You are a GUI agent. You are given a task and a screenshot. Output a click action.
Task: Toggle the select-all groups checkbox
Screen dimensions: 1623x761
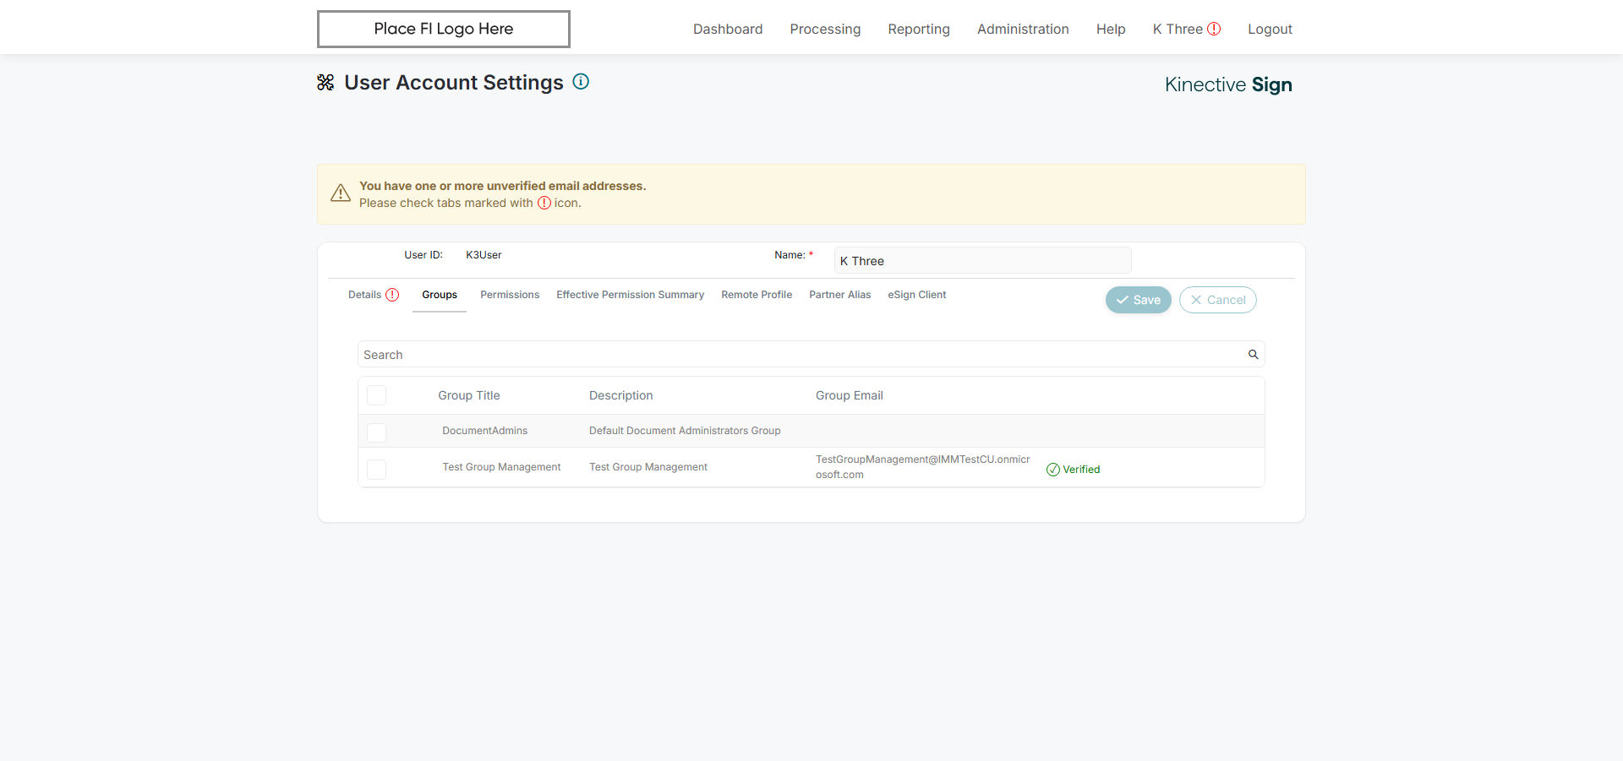click(x=377, y=395)
